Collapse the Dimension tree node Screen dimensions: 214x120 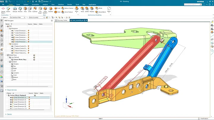(8, 29)
